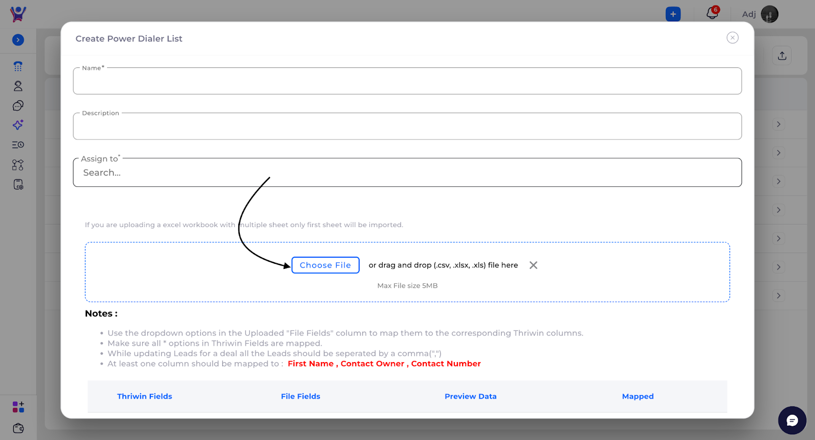Click the File Fields column header
Image resolution: width=815 pixels, height=440 pixels.
(301, 396)
